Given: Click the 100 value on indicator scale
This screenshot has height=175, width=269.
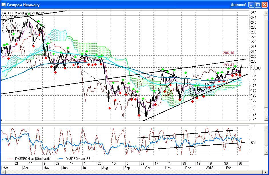Looking at the screenshot, I should click(254, 126).
